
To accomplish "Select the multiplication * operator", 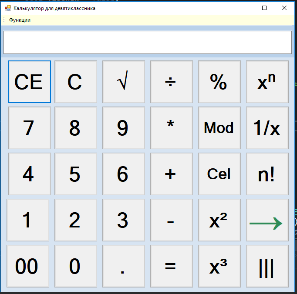I will point(172,128).
